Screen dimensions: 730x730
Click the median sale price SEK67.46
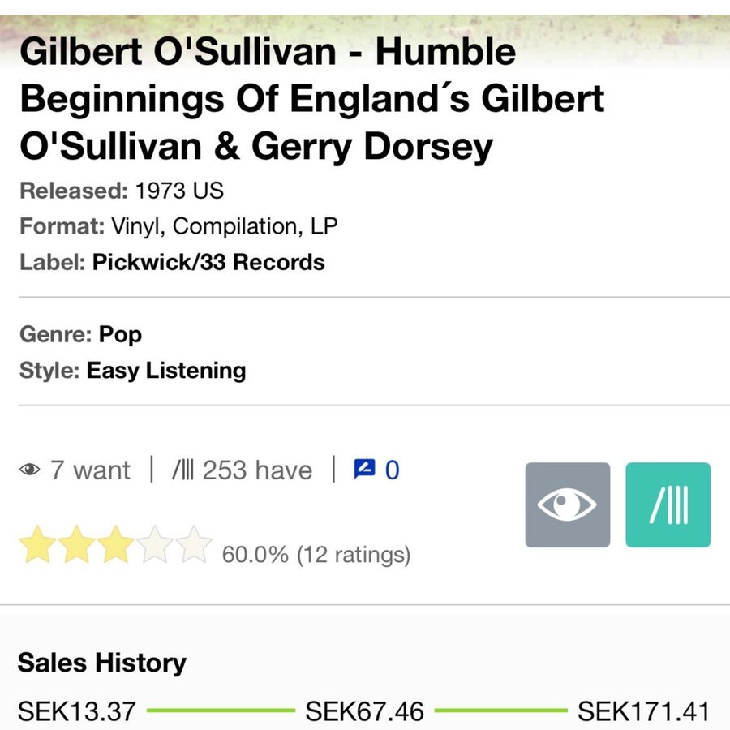[364, 711]
